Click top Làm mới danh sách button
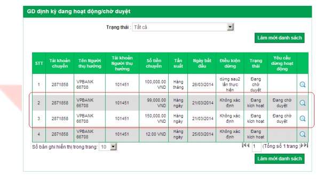Image resolution: width=323 pixels, height=193 pixels. (279, 38)
